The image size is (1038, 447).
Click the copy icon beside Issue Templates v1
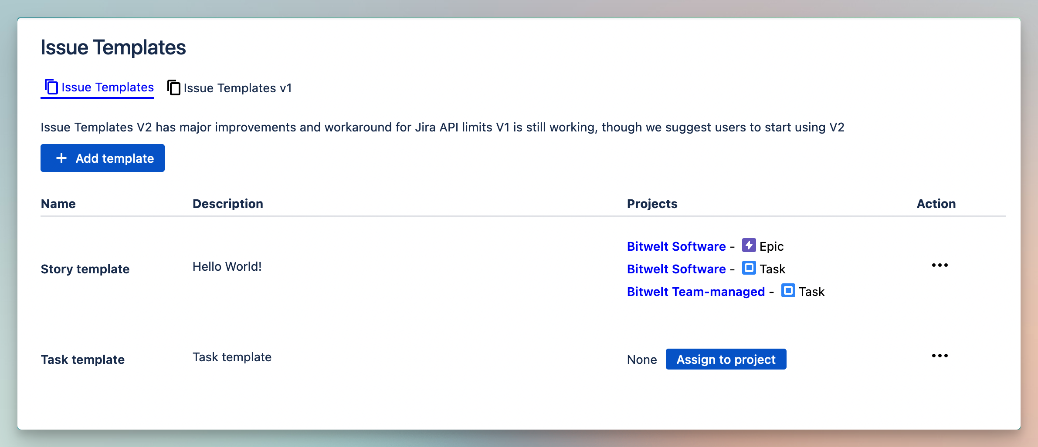click(x=173, y=87)
